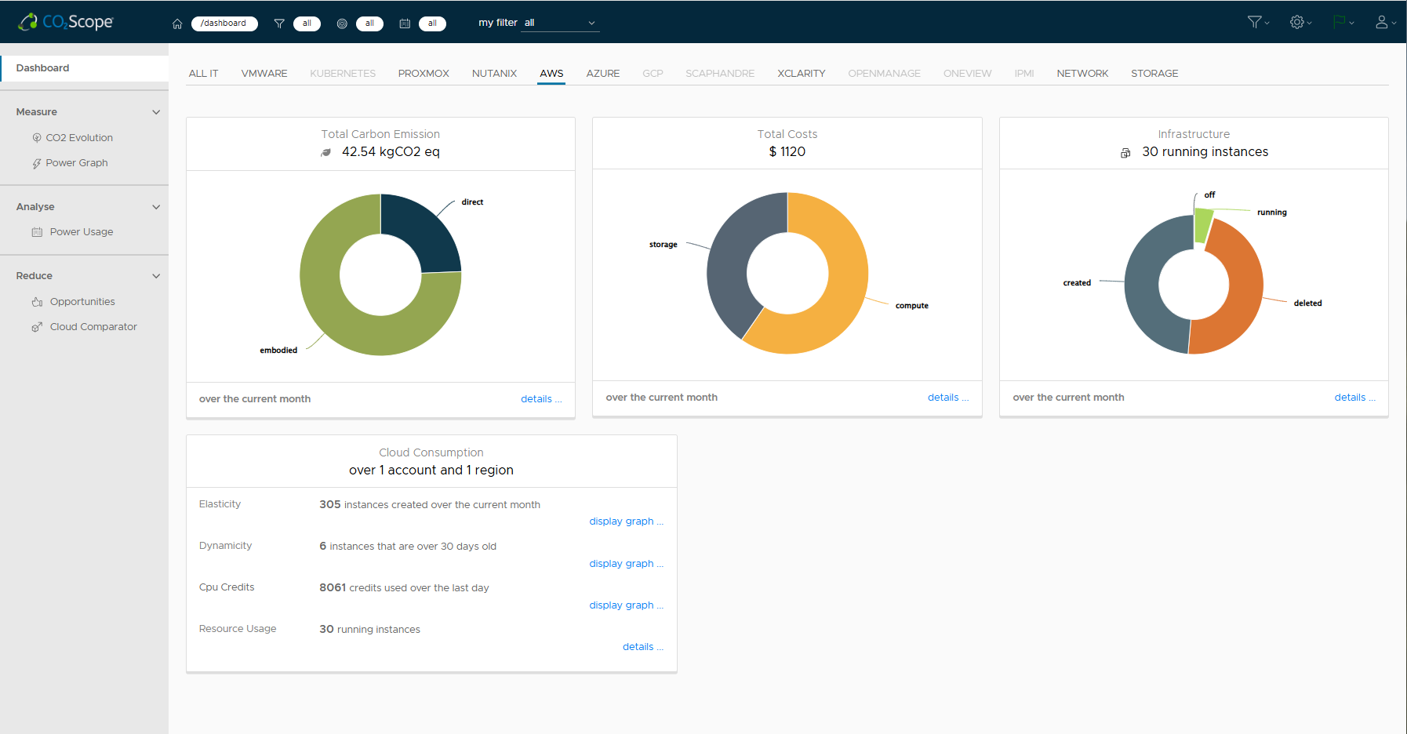Image resolution: width=1407 pixels, height=734 pixels.
Task: Click '305 instances created over the current month'
Action: tap(430, 505)
